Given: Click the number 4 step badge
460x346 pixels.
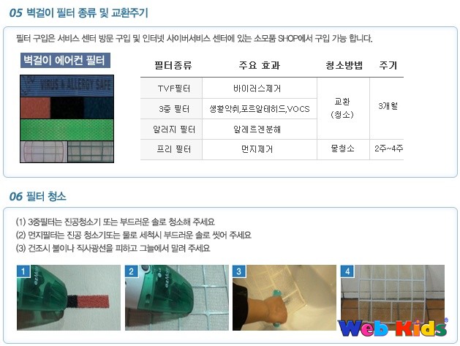Looking at the screenshot, I should [347, 271].
